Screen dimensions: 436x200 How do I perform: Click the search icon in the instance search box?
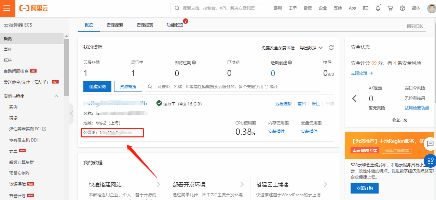(150, 87)
